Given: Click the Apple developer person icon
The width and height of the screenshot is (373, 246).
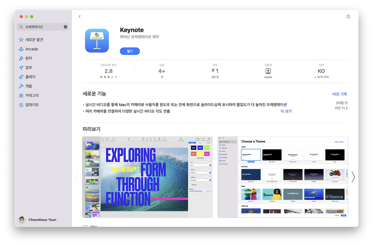Looking at the screenshot, I should pyautogui.click(x=268, y=71).
